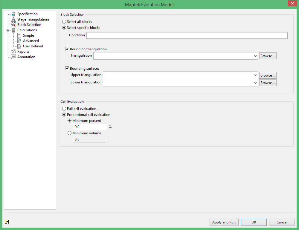299x230 pixels.
Task: Click the Specification document icon
Action: tap(13, 14)
